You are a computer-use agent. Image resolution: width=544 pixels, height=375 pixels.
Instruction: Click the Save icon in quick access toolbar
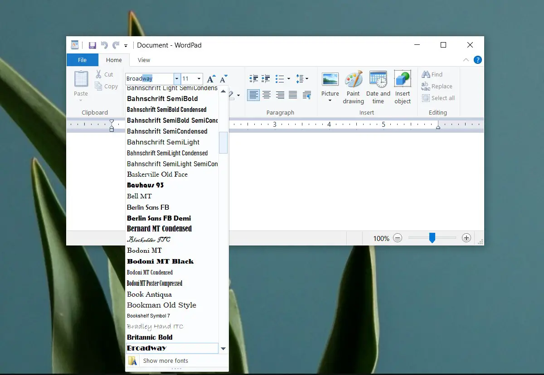click(92, 45)
